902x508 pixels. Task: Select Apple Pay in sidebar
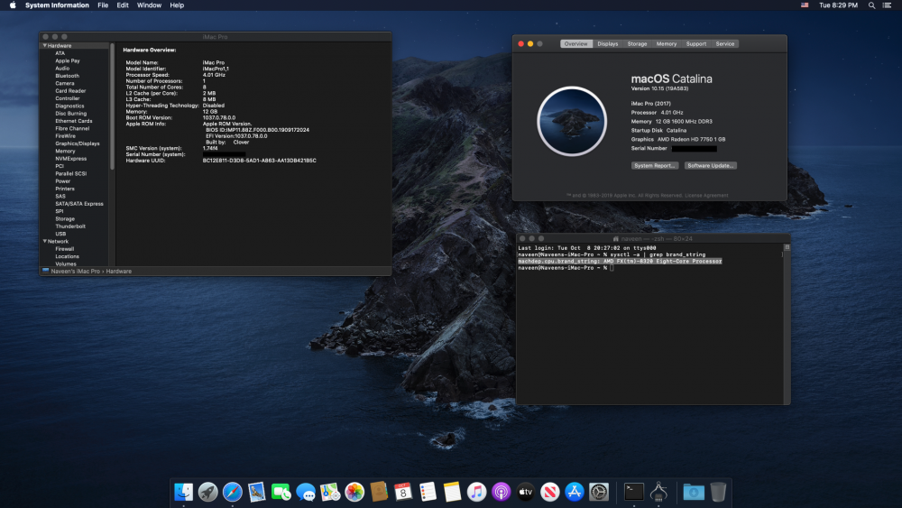pos(68,60)
